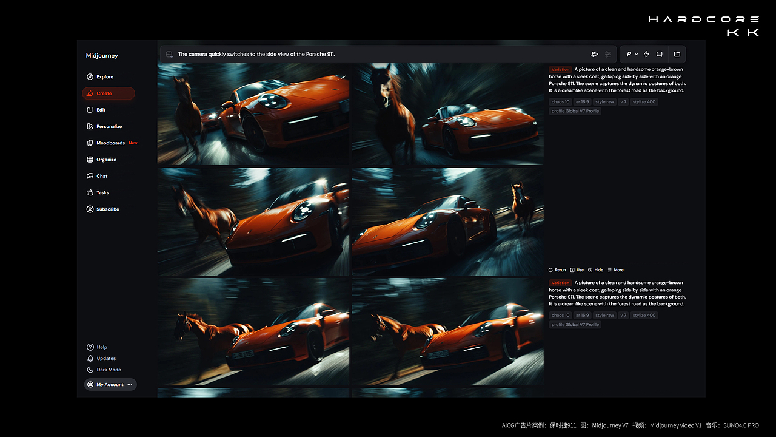
Task: Open the image of the front-facing horse beside a convertible
Action: click(447, 114)
